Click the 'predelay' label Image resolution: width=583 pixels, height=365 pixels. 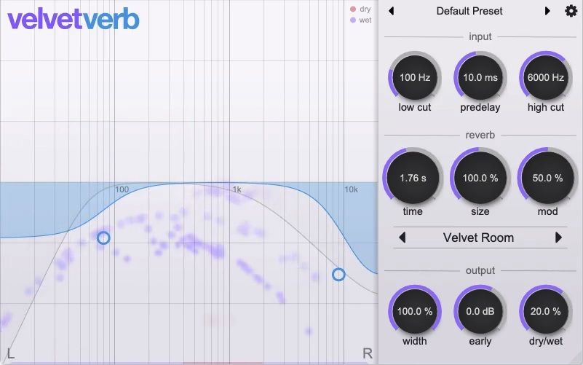pos(480,108)
